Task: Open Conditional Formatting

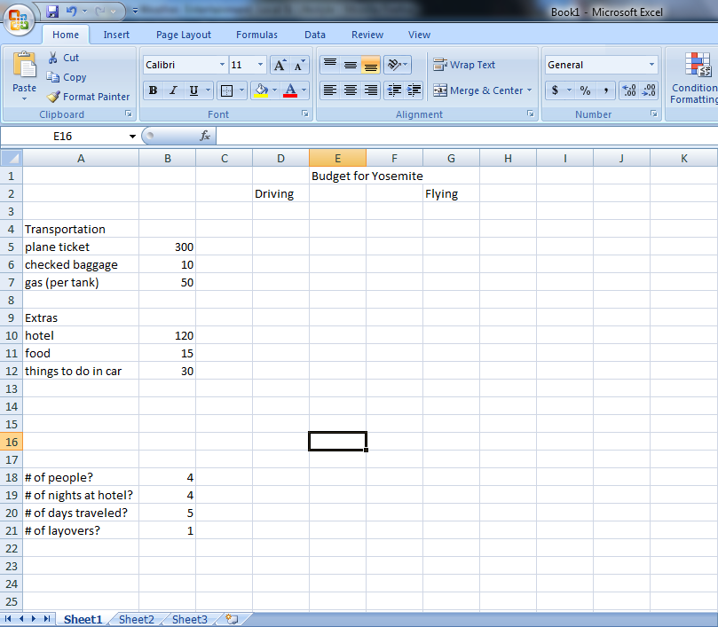Action: pyautogui.click(x=694, y=78)
